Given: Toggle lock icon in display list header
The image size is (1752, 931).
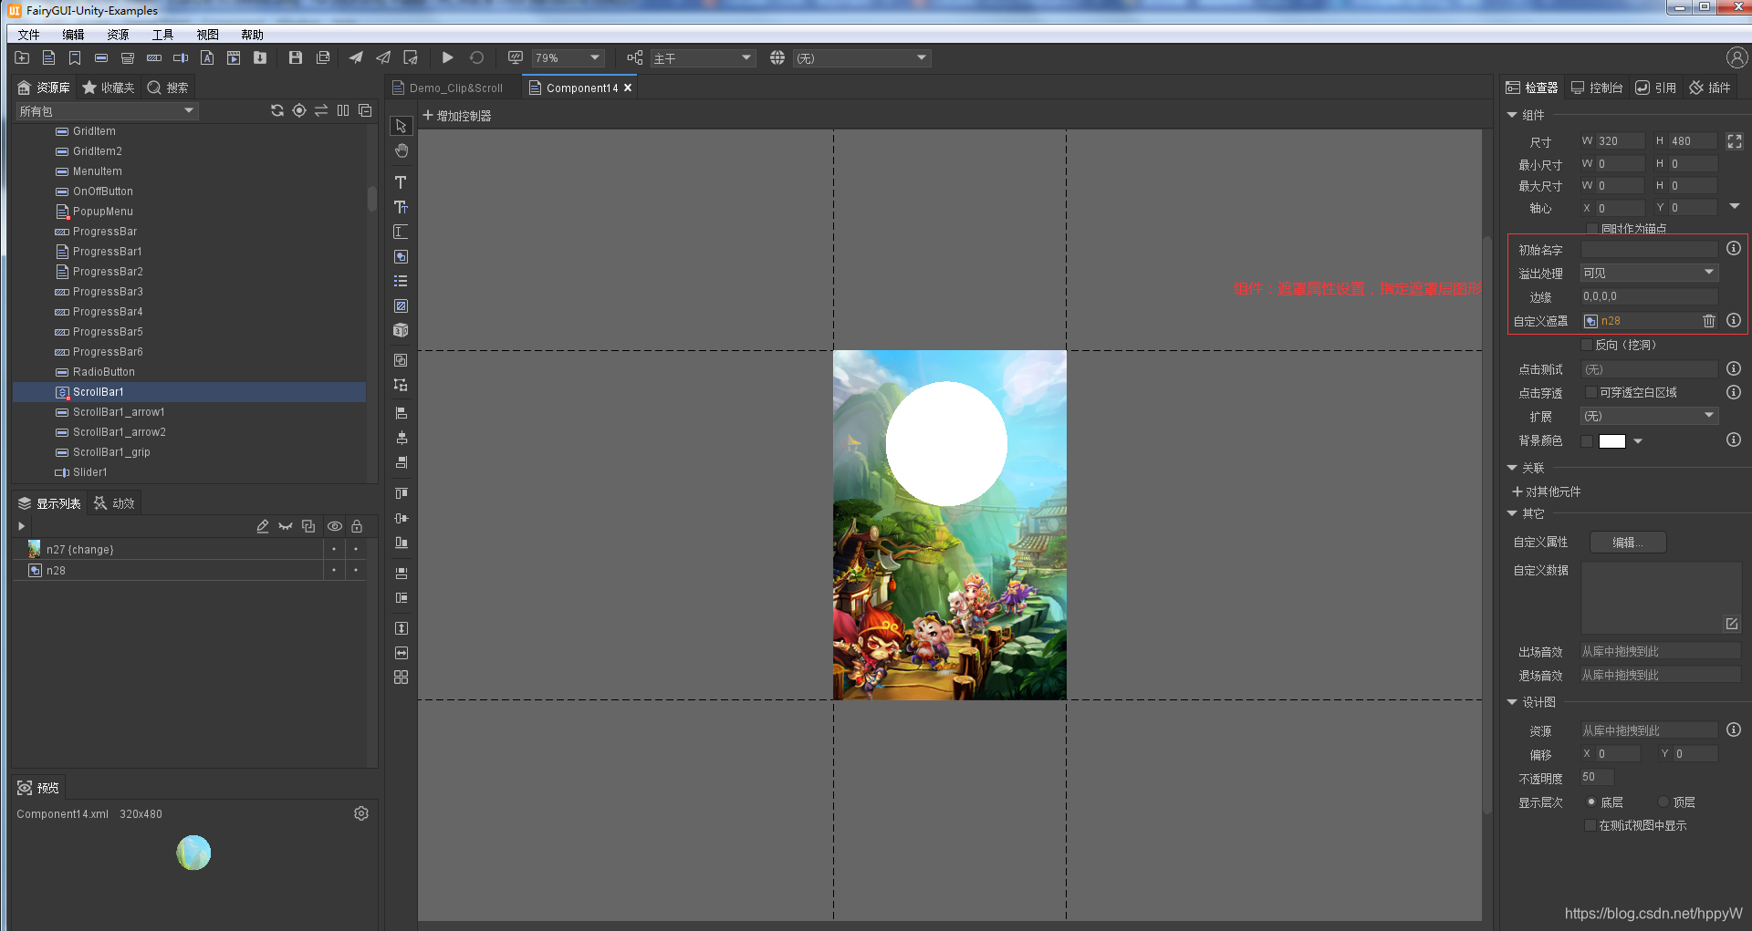Looking at the screenshot, I should (x=357, y=526).
